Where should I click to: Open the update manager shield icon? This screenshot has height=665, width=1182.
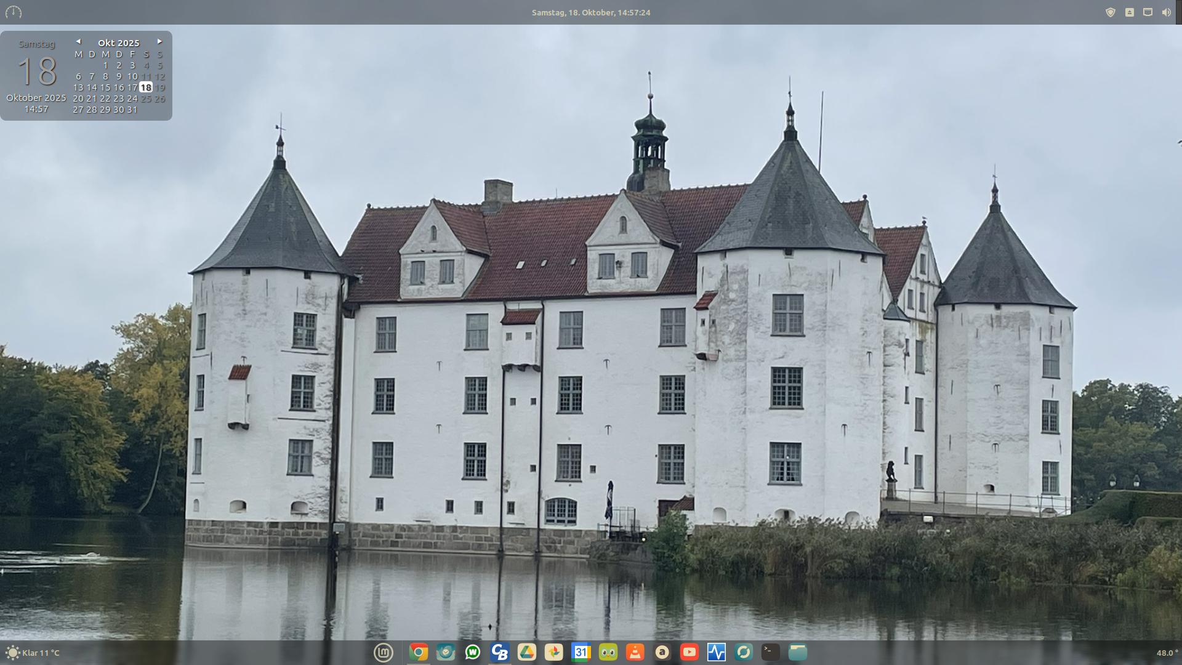pos(1111,12)
